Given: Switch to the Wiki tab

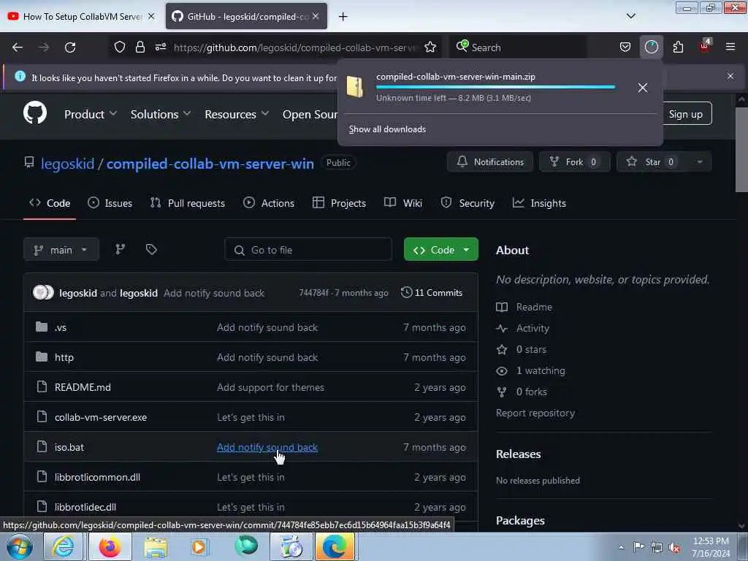Looking at the screenshot, I should point(403,203).
